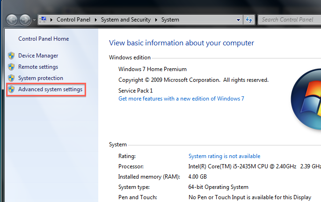Image resolution: width=321 pixels, height=202 pixels.
Task: Click the No Pen or Touch Input value
Action: click(x=250, y=197)
